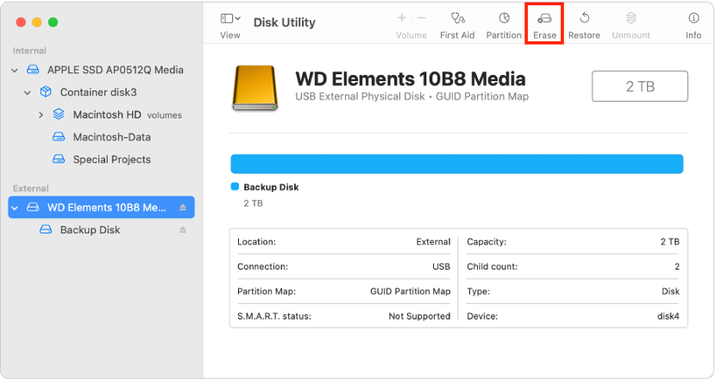Click the Container disk3 cube icon

46,91
